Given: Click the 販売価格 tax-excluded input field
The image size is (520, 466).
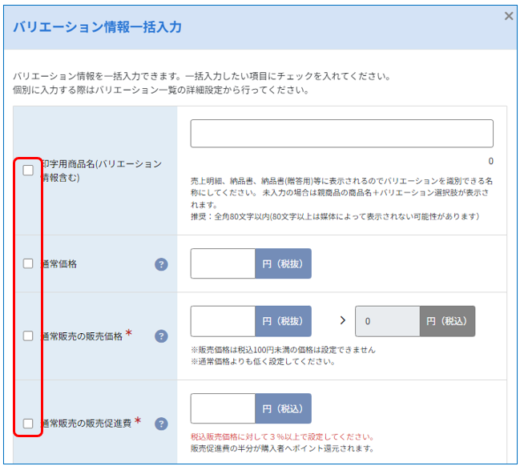Looking at the screenshot, I should pos(223,321).
